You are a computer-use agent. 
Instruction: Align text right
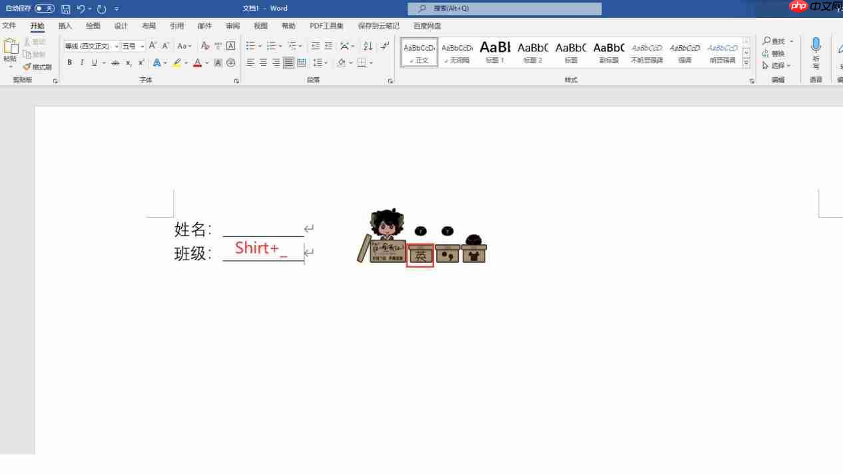pos(276,63)
